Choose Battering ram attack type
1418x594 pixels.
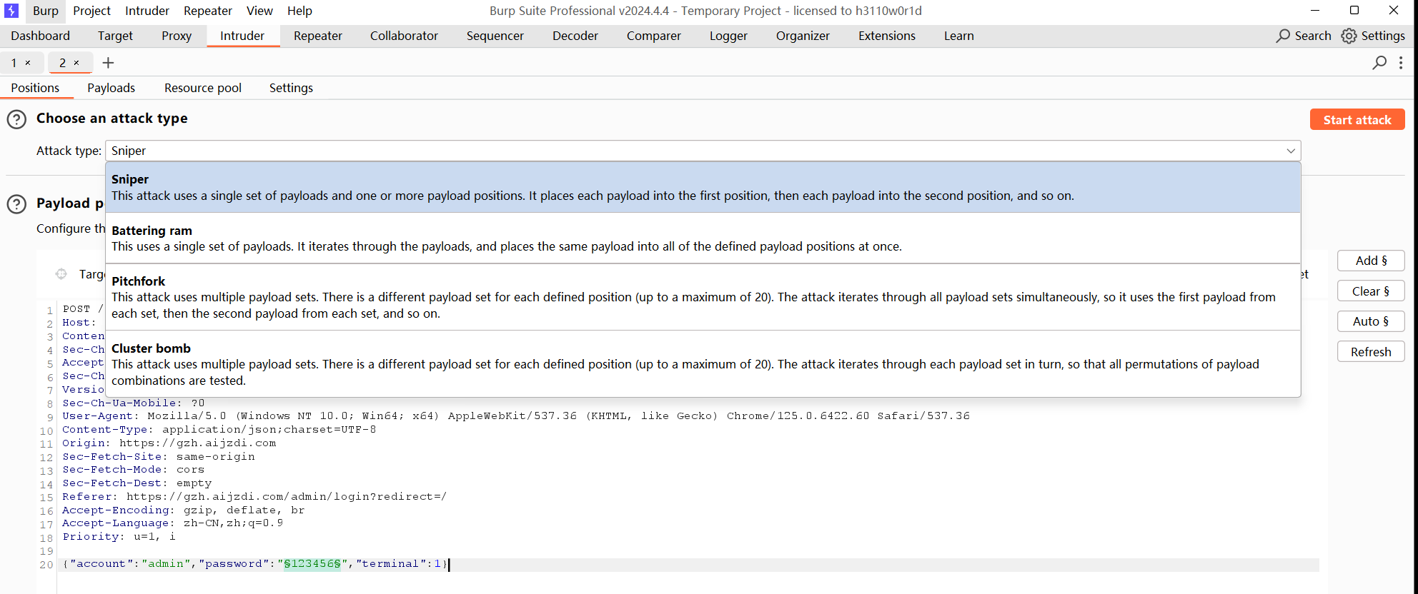[703, 238]
